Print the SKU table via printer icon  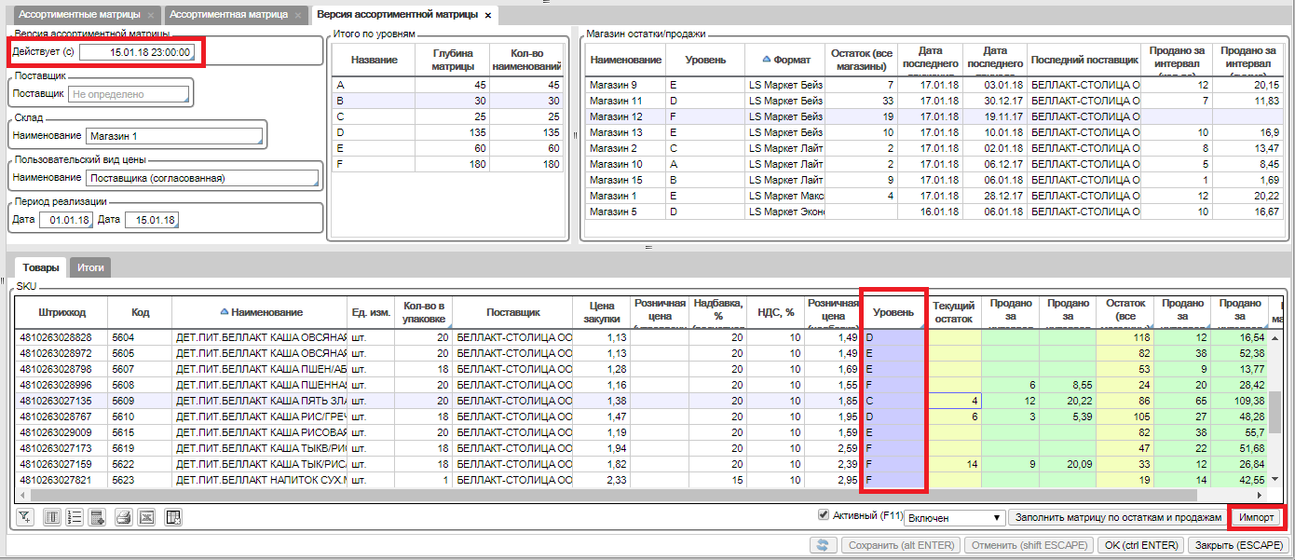click(x=123, y=518)
